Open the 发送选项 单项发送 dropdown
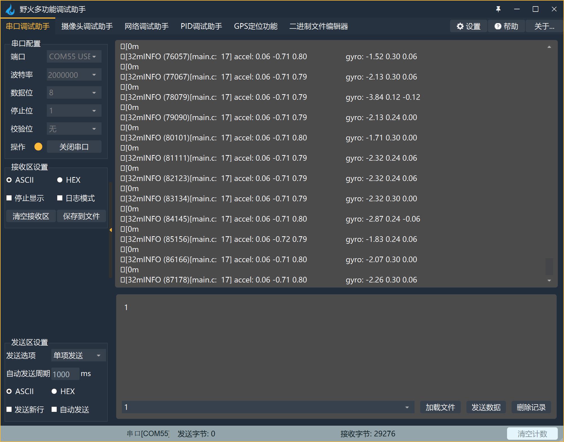This screenshot has width=564, height=442. click(x=78, y=355)
